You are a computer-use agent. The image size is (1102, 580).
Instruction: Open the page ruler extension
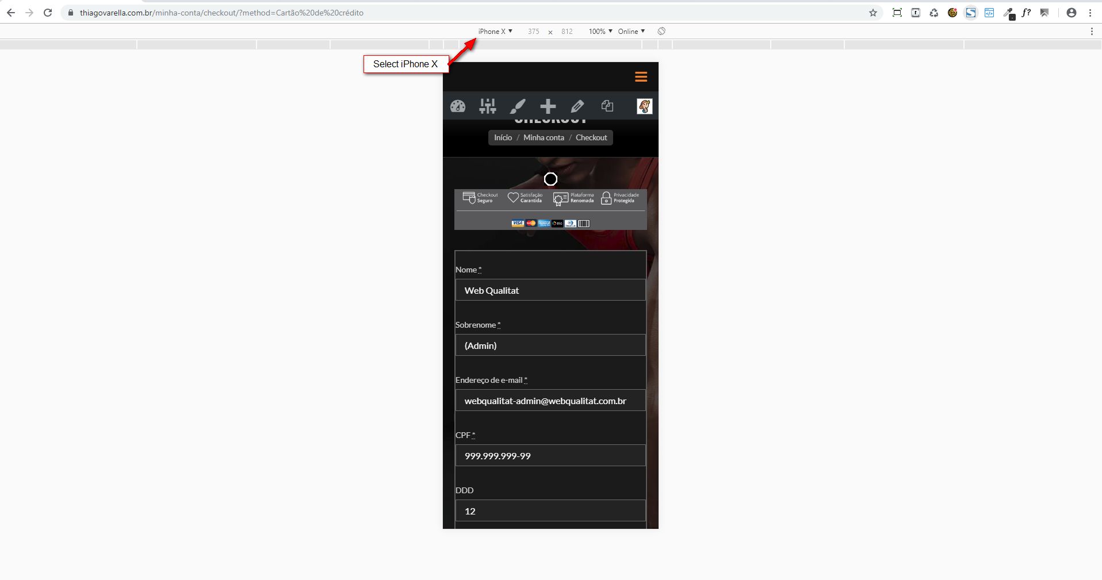pyautogui.click(x=916, y=13)
